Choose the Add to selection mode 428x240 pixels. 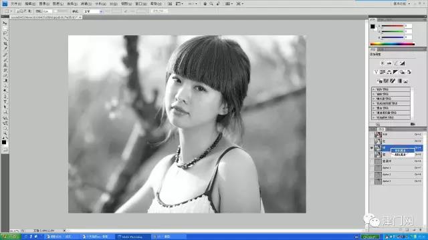click(x=21, y=11)
